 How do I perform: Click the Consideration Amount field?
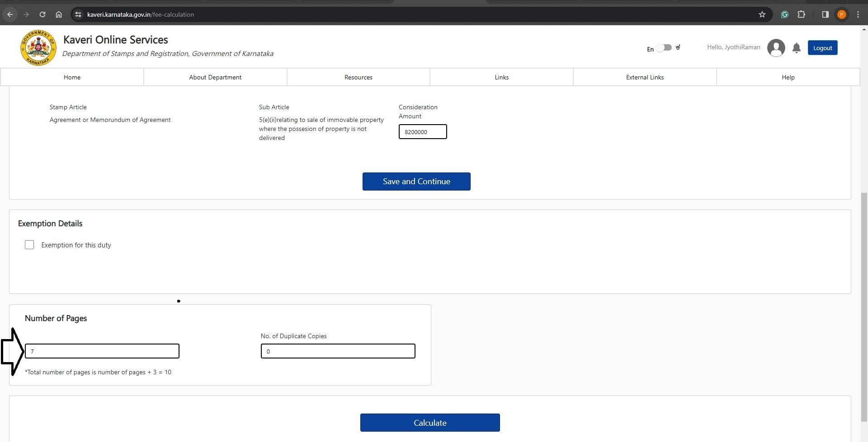pyautogui.click(x=423, y=132)
